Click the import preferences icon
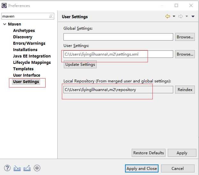The width and height of the screenshot is (199, 175). coord(17,168)
